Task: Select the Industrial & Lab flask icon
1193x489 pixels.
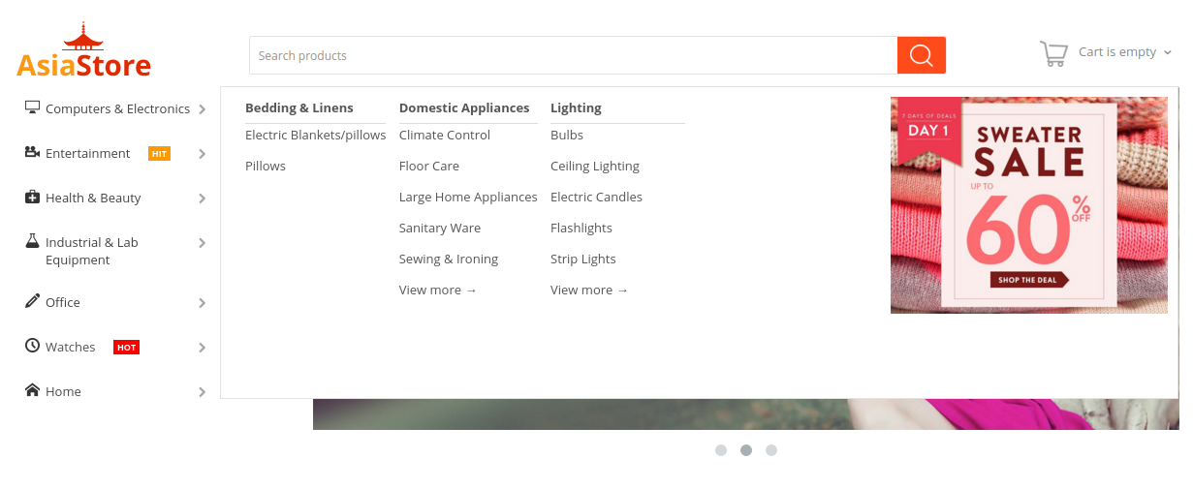Action: point(32,240)
